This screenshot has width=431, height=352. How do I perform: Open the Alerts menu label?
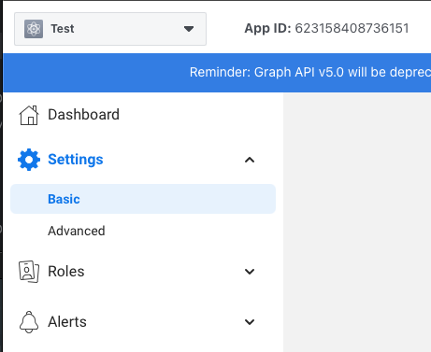point(67,322)
